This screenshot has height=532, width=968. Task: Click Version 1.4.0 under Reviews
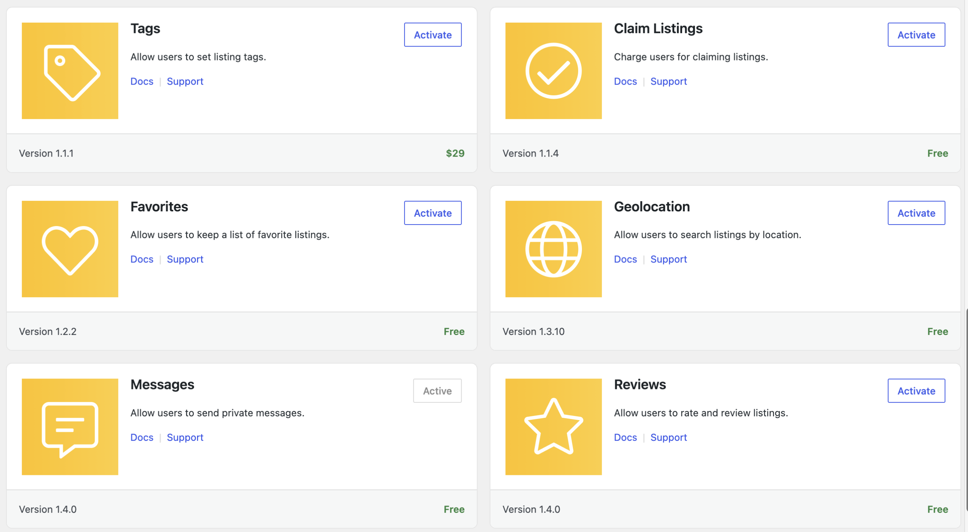(531, 509)
